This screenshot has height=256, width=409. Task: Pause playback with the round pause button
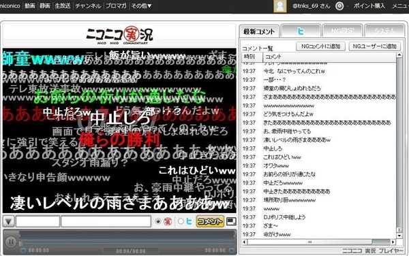click(x=11, y=242)
